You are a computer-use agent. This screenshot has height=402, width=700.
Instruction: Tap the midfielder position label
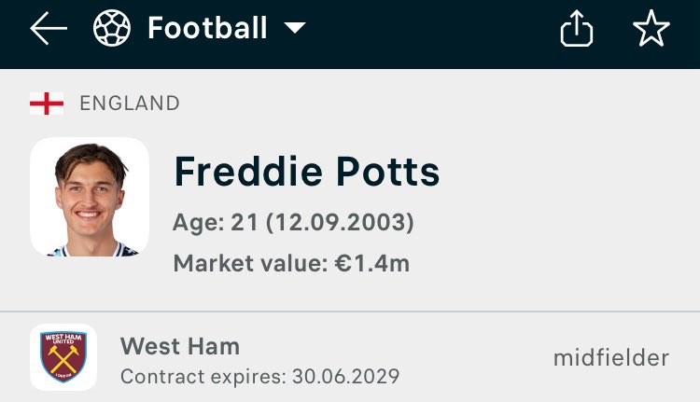(x=611, y=358)
